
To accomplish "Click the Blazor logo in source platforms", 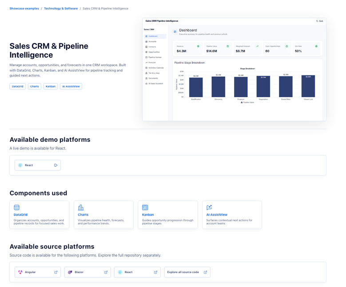I will point(70,272).
